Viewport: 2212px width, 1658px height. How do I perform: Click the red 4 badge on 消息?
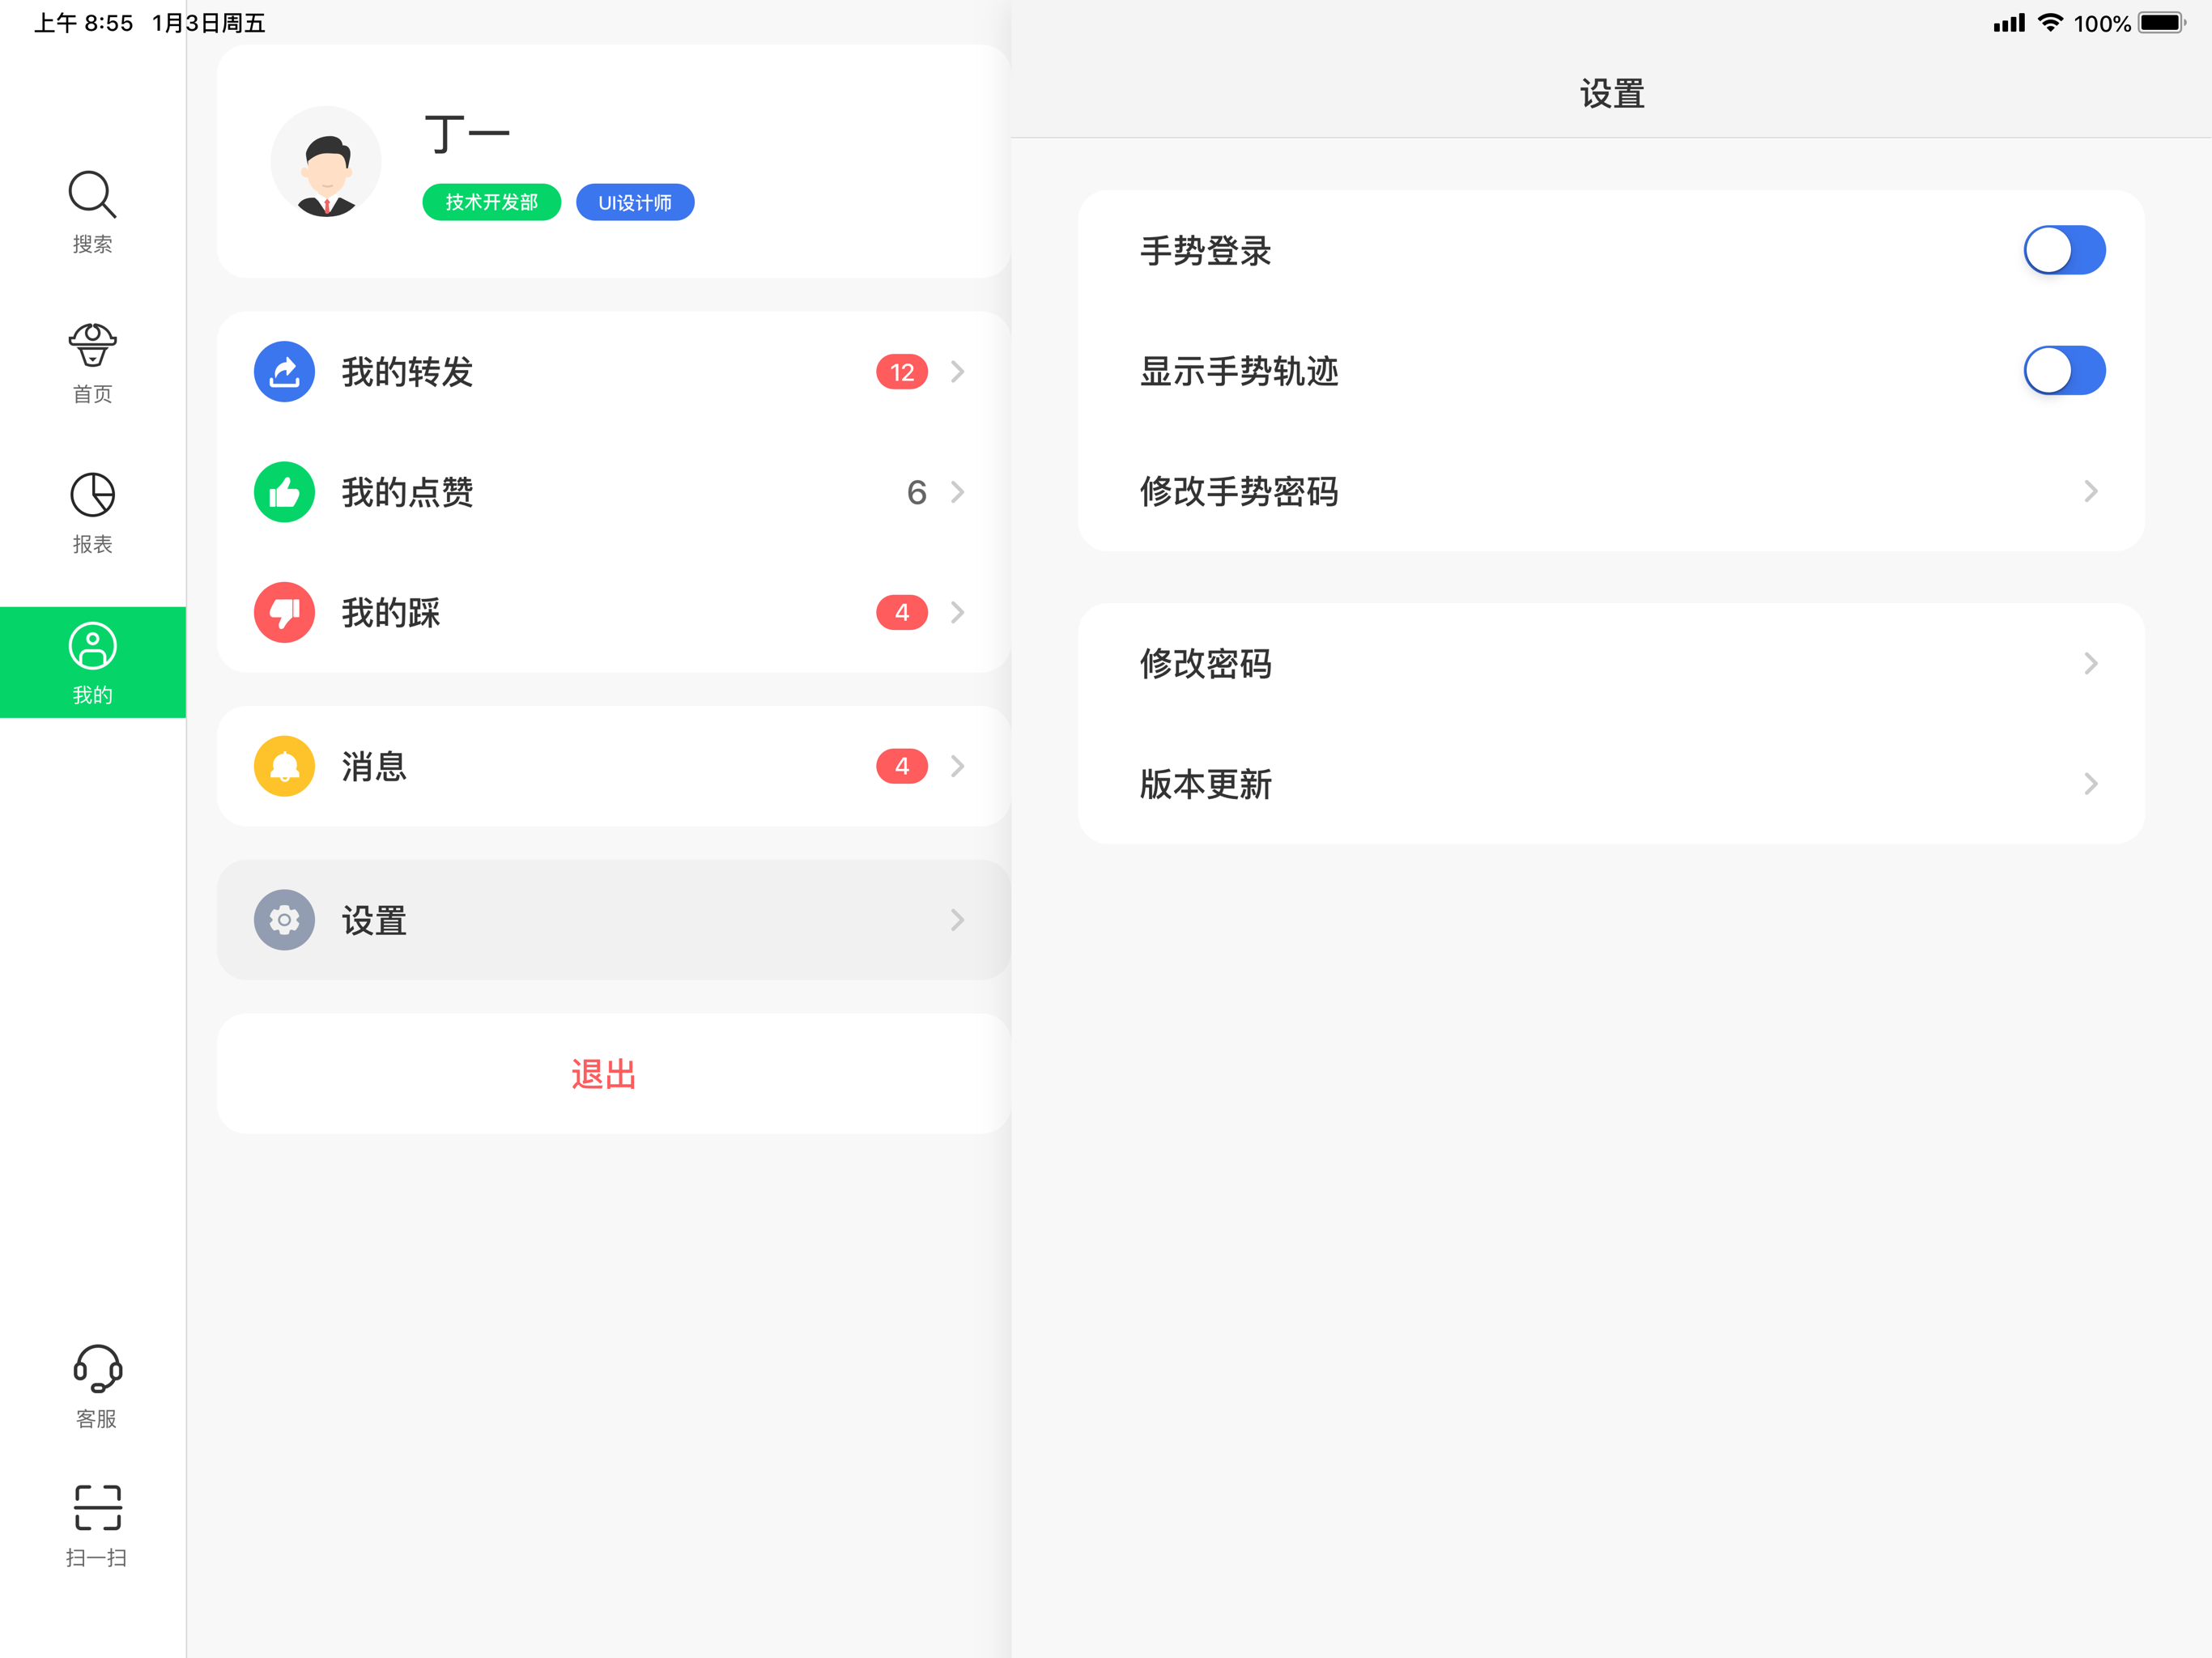[902, 766]
